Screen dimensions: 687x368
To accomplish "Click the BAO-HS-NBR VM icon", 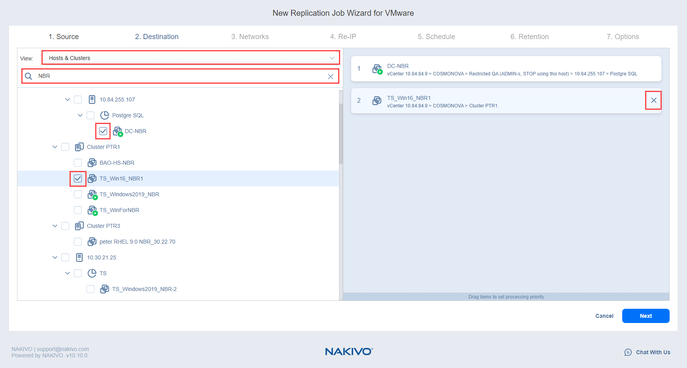I will (92, 163).
